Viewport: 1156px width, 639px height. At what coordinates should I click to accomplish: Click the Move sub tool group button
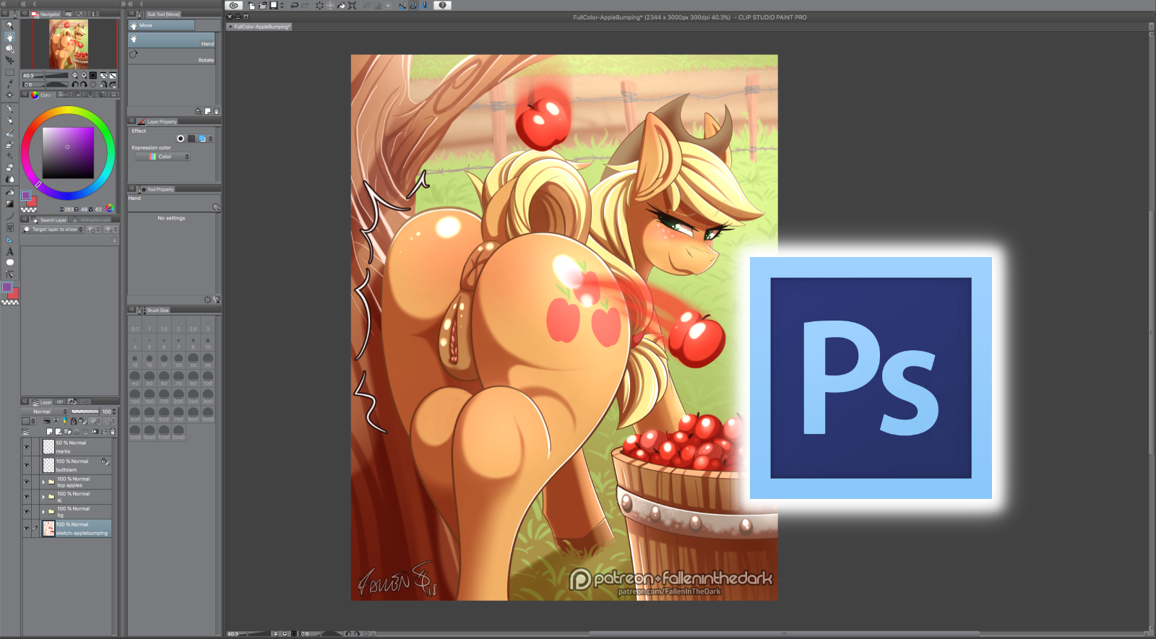[x=162, y=25]
